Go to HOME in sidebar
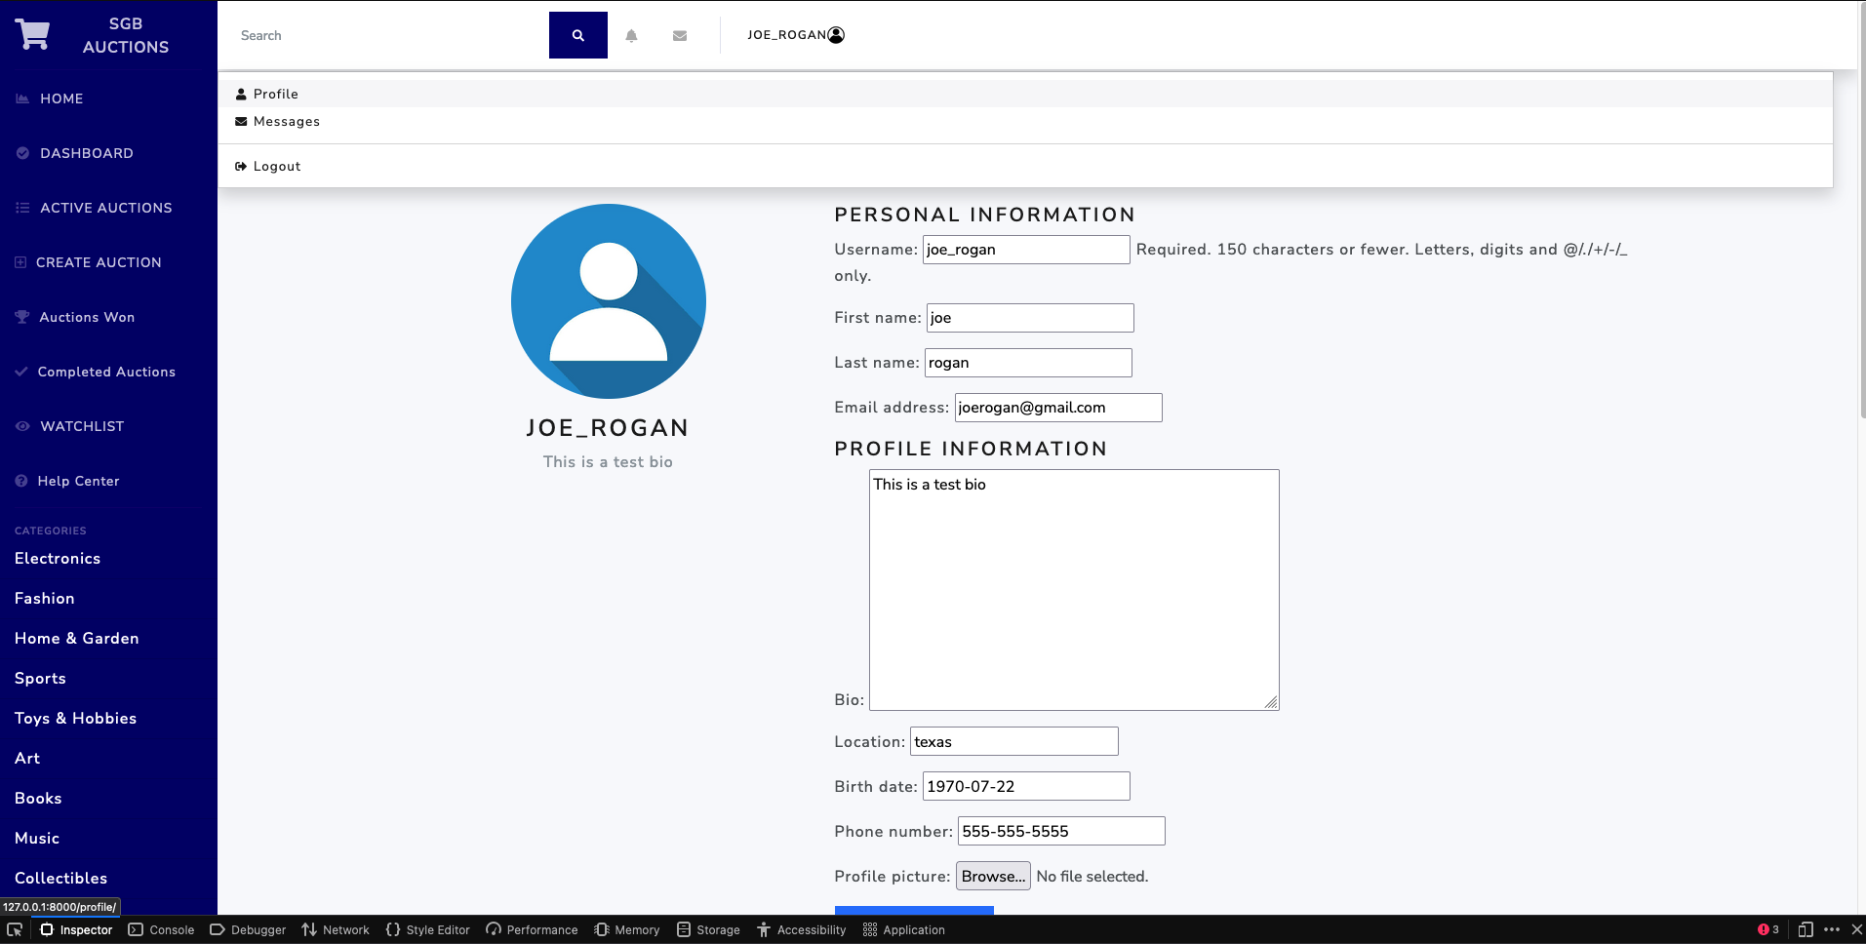1866x944 pixels. click(x=61, y=98)
